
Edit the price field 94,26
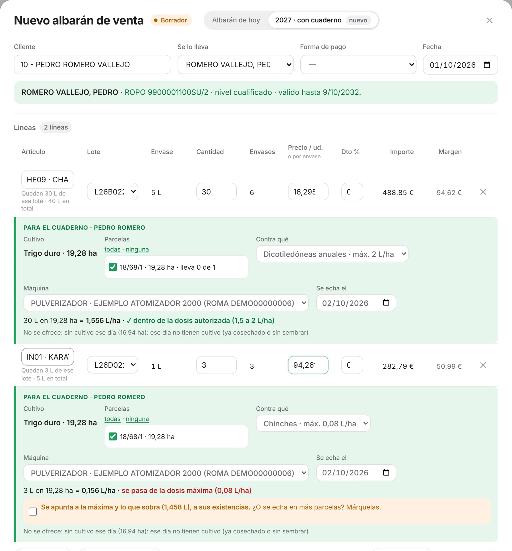point(308,365)
